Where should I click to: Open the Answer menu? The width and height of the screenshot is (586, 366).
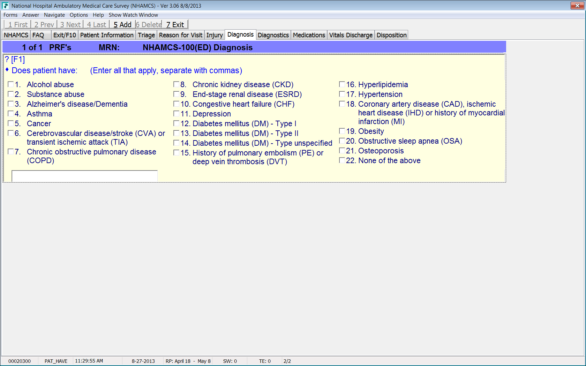[31, 15]
